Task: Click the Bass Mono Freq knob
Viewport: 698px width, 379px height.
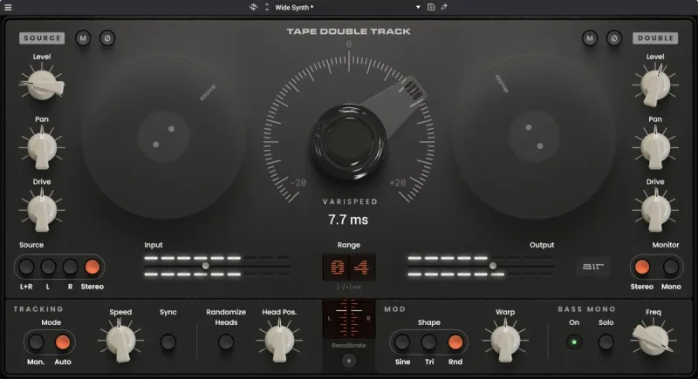Action: pyautogui.click(x=654, y=340)
